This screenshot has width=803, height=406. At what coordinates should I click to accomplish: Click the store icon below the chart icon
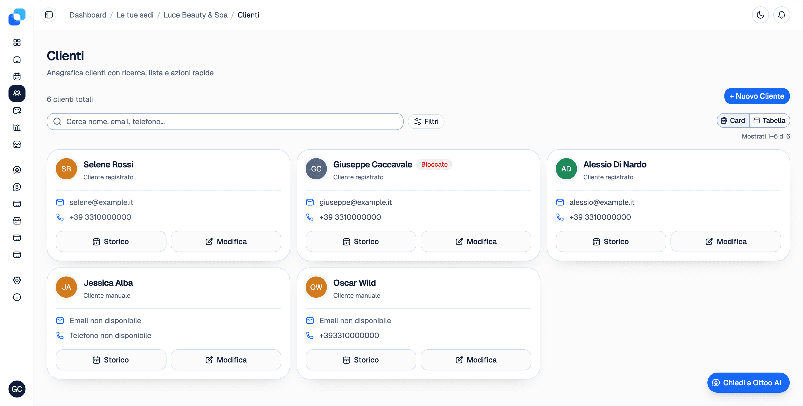(x=17, y=144)
